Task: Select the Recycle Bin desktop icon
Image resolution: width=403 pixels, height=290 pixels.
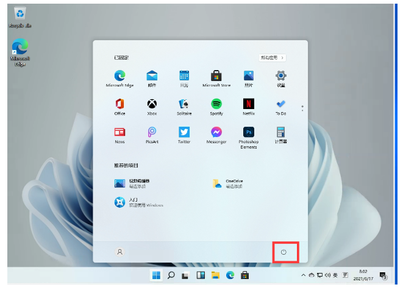Action: pos(20,17)
